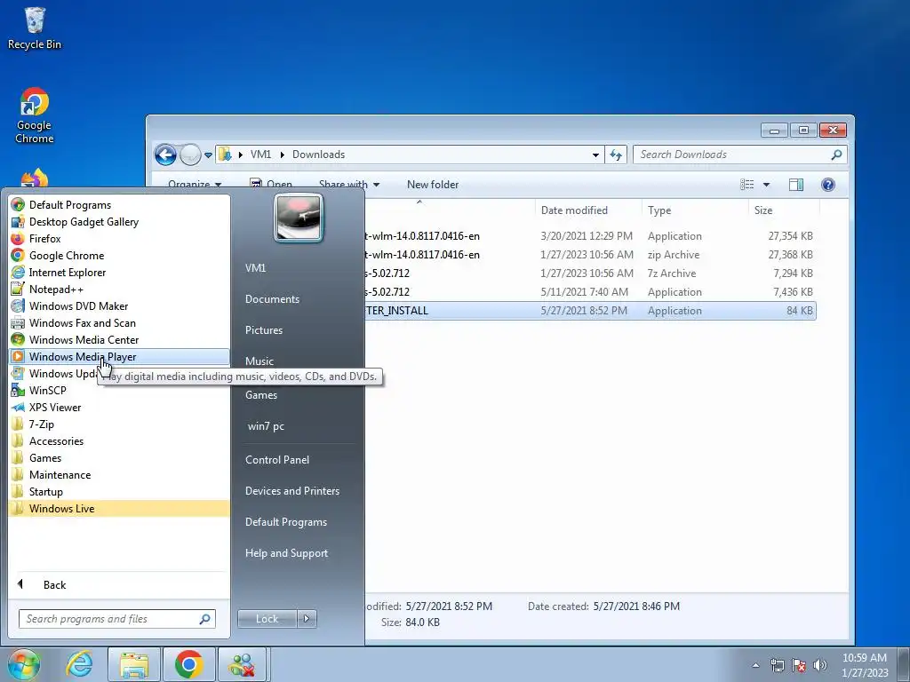Open win7 pc link

tap(266, 425)
